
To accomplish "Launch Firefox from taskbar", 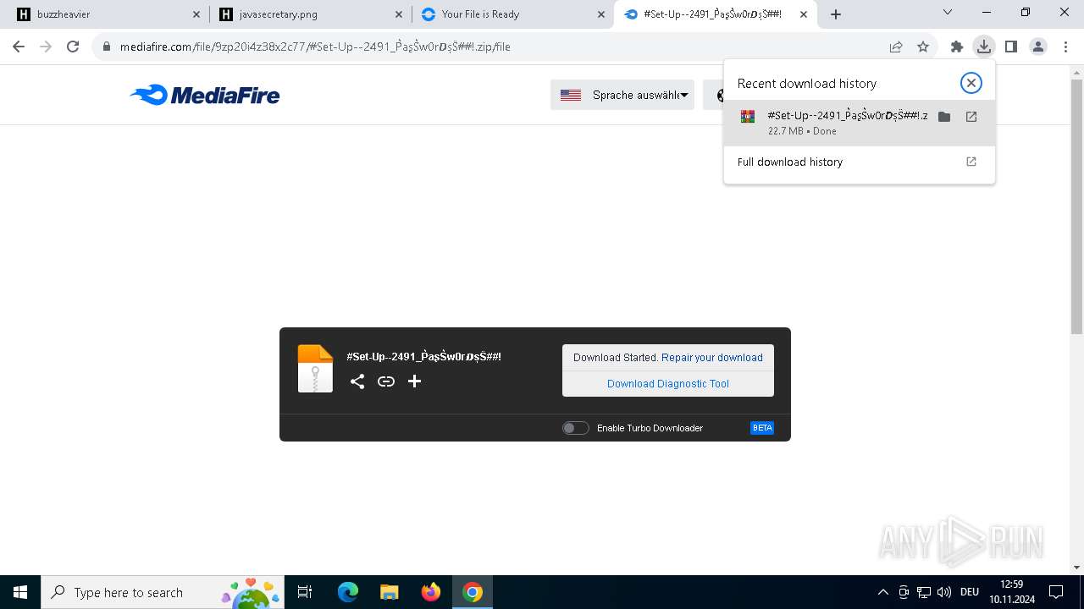I will click(431, 592).
